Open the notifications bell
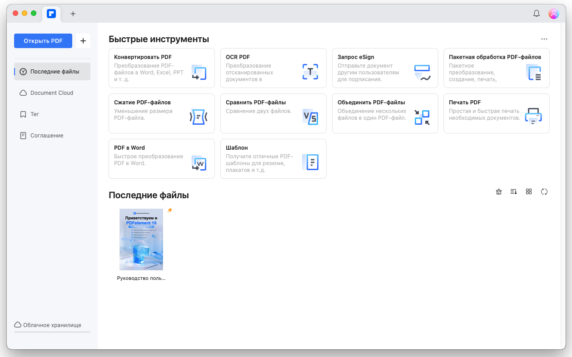The height and width of the screenshot is (357, 572). click(x=537, y=14)
